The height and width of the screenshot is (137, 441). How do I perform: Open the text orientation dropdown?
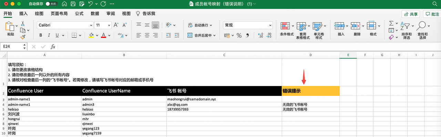[174, 25]
